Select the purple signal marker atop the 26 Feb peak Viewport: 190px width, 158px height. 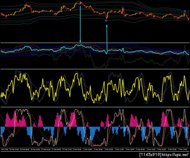pos(26,5)
